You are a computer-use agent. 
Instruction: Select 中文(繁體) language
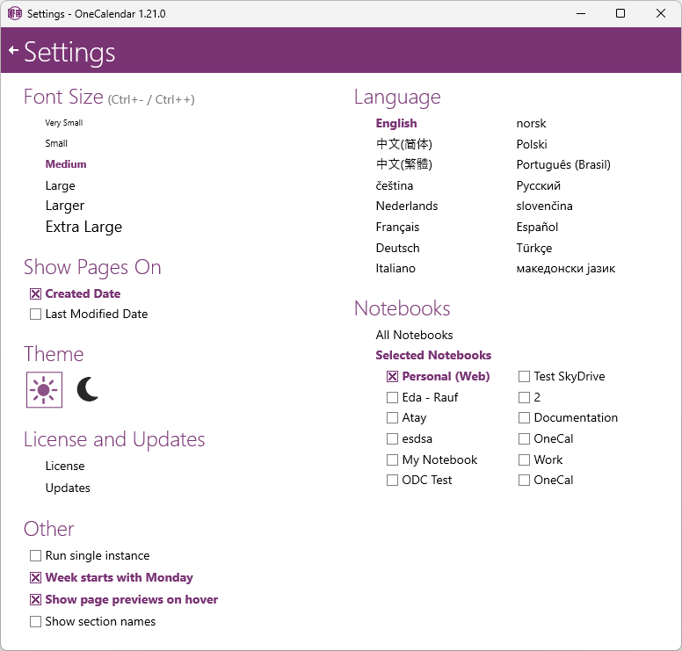point(404,164)
